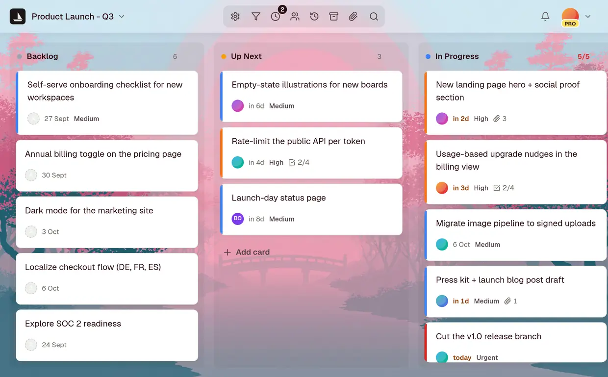Click assignee avatar on Cut v1.0 release card
The width and height of the screenshot is (608, 377).
(442, 357)
